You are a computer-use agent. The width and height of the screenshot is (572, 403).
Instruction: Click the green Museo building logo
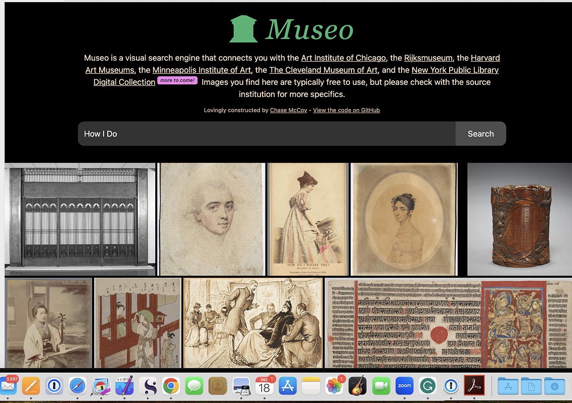(243, 29)
